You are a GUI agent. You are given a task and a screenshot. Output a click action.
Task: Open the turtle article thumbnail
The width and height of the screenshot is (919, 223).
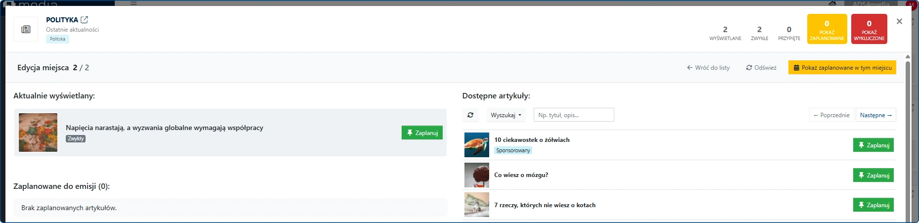pos(477,145)
